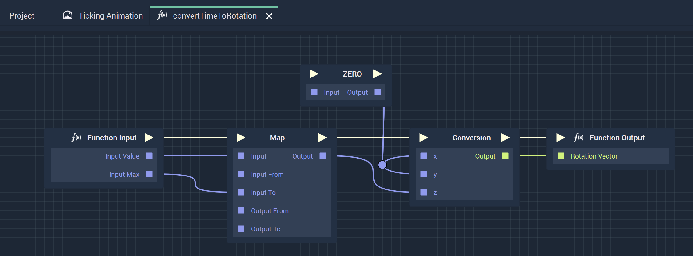This screenshot has height=256, width=693.
Task: Click the Input To label in Map
Action: click(x=263, y=193)
